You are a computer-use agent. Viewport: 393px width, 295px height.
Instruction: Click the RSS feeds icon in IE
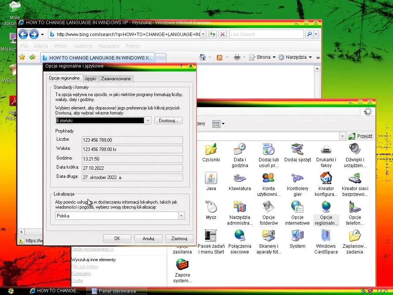click(x=219, y=58)
